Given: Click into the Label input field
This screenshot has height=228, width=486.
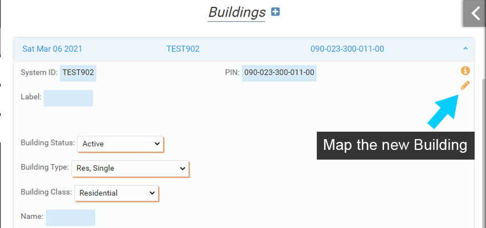Looking at the screenshot, I should 68,98.
